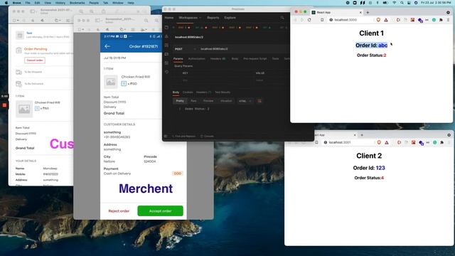Click Order Id: 123 text in Client 2

(369, 168)
